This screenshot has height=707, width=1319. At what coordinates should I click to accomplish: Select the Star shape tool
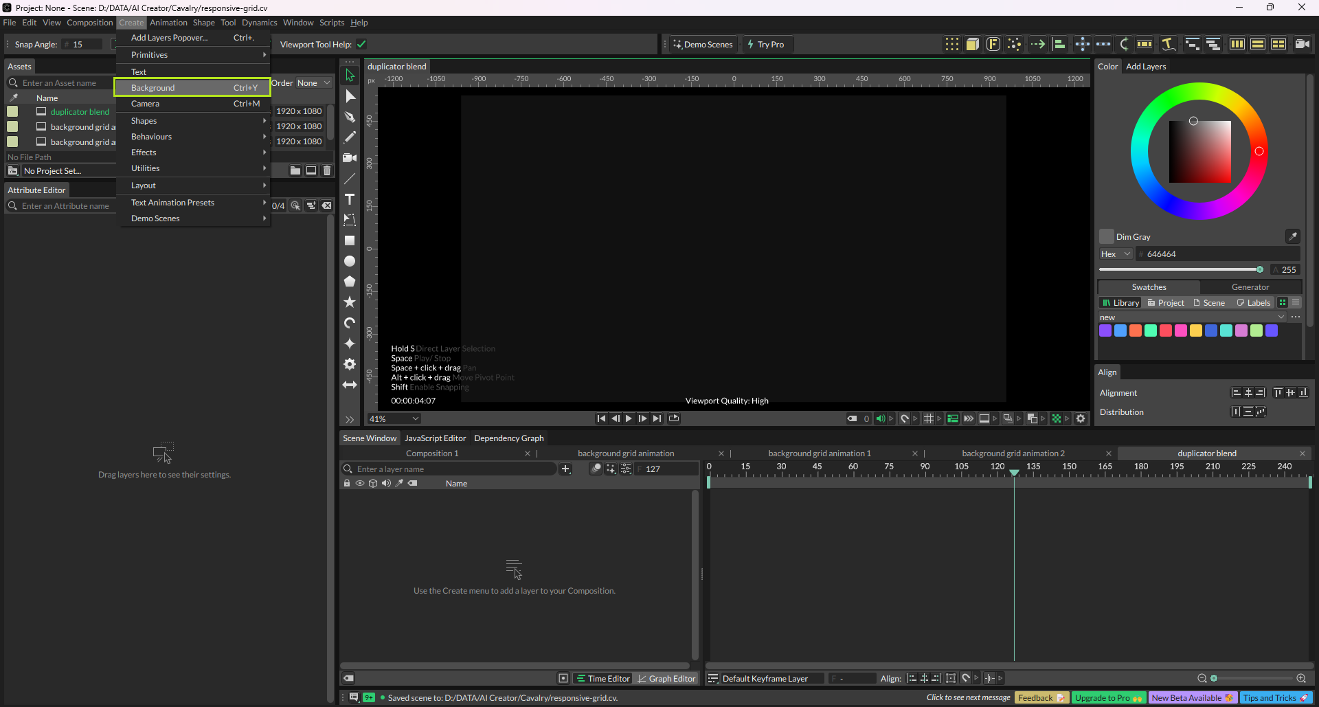pos(350,302)
